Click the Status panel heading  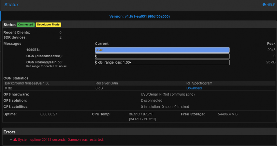pyautogui.click(x=9, y=25)
